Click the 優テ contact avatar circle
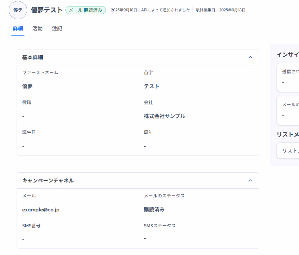The image size is (299, 255). (x=18, y=10)
